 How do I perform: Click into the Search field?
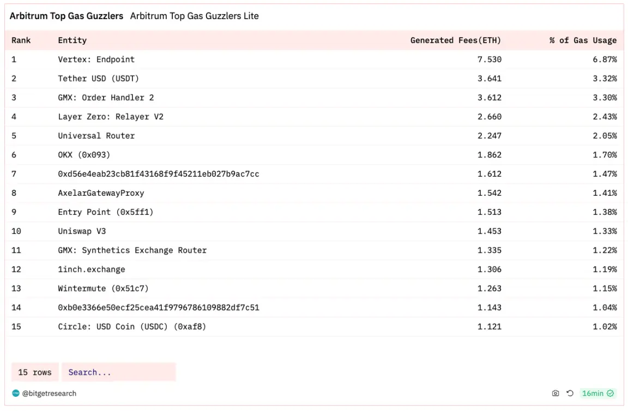click(119, 372)
